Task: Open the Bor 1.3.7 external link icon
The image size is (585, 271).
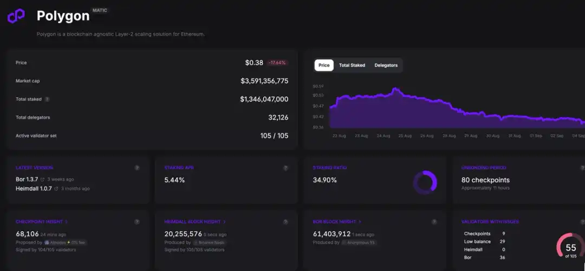Action: click(x=43, y=179)
